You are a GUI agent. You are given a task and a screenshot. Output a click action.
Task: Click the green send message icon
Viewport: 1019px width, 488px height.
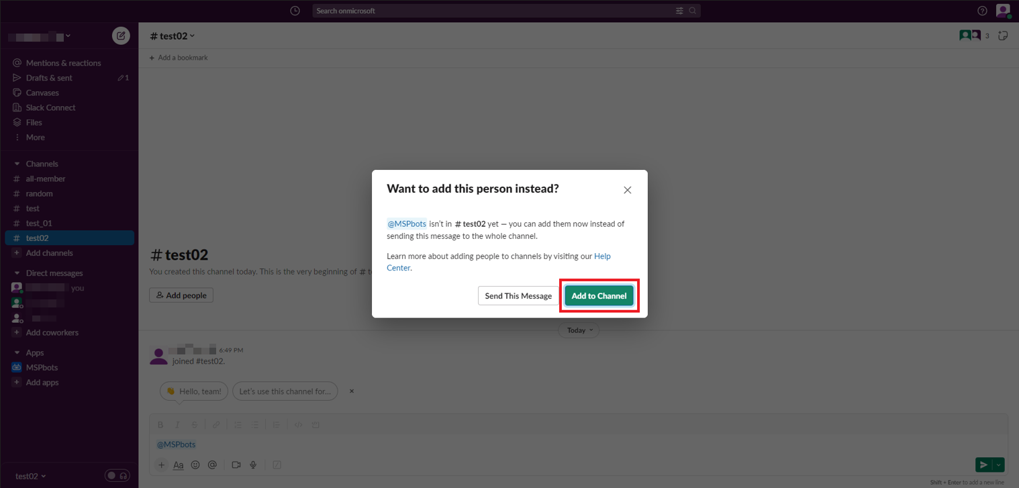(x=985, y=464)
